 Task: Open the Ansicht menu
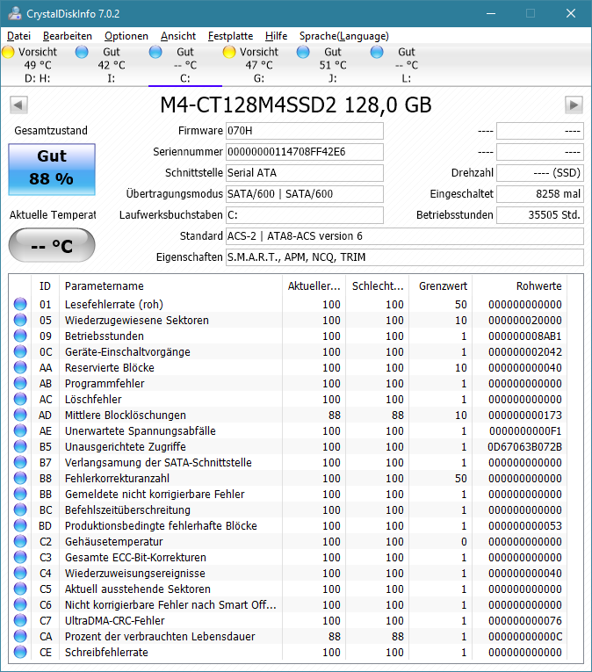178,36
